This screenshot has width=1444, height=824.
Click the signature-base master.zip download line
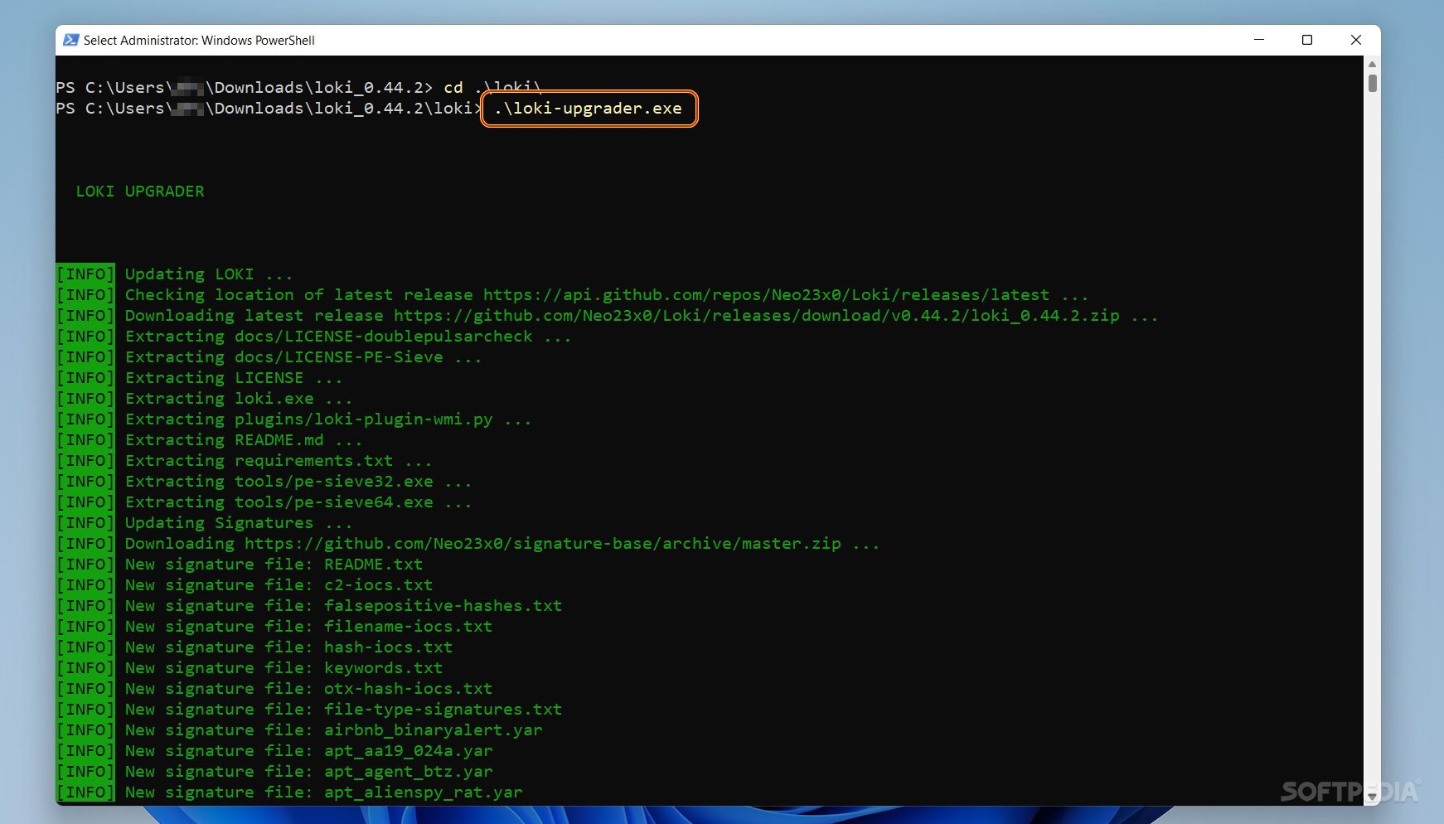tap(502, 544)
